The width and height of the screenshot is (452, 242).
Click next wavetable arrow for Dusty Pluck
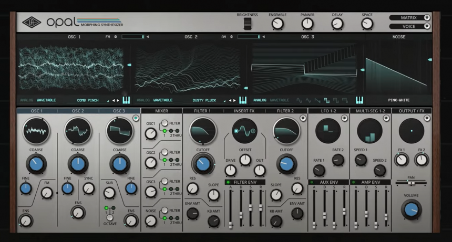pyautogui.click(x=234, y=100)
